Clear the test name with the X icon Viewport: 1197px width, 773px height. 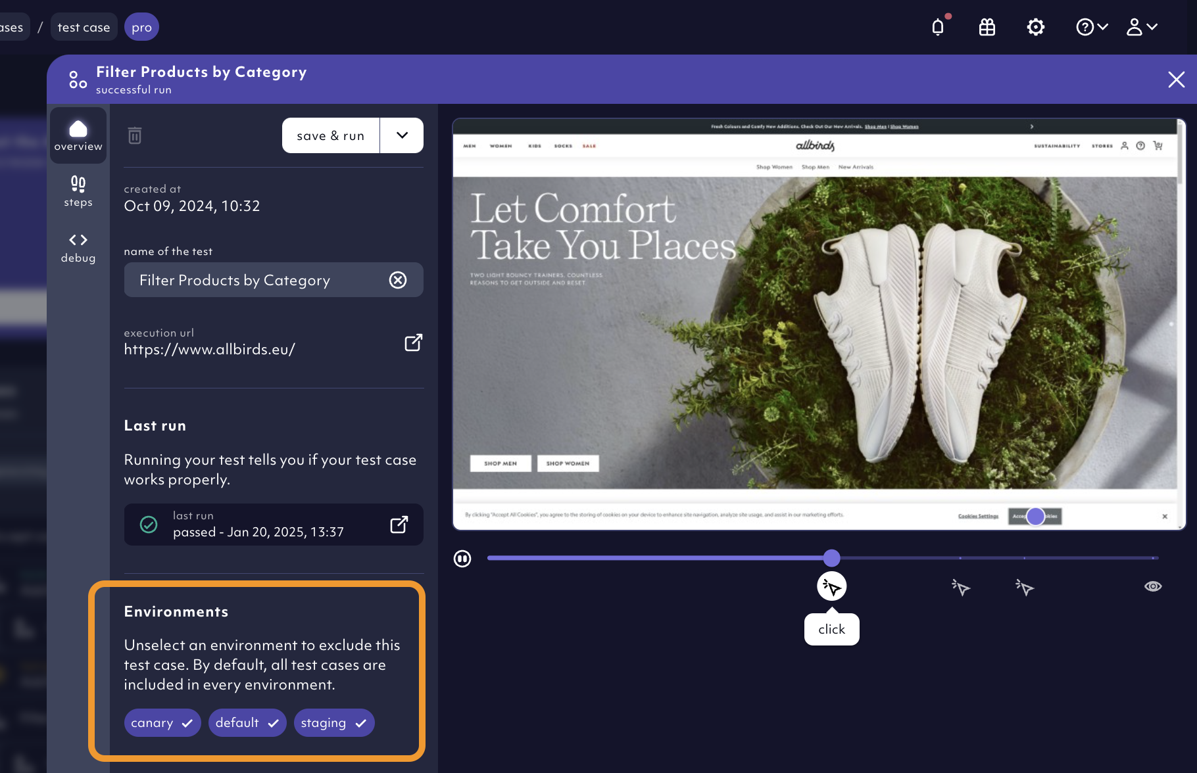coord(398,280)
